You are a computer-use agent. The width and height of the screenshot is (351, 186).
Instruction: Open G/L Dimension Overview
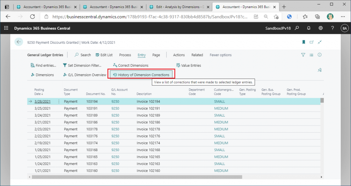tap(84, 75)
